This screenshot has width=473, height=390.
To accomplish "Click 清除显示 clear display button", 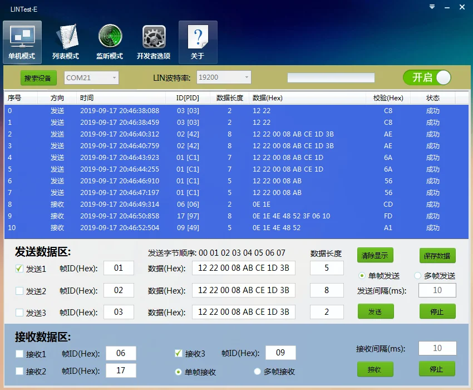I will (x=375, y=255).
